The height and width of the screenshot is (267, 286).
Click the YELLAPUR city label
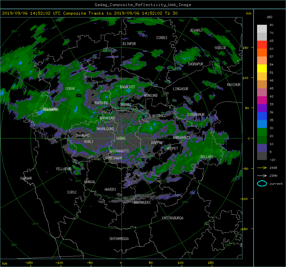[x=63, y=169]
